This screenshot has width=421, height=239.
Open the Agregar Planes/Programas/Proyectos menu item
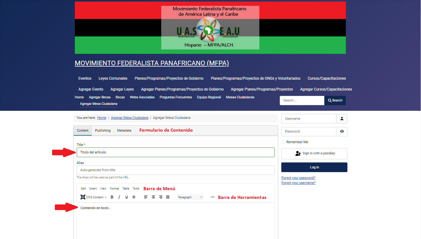coord(262,89)
